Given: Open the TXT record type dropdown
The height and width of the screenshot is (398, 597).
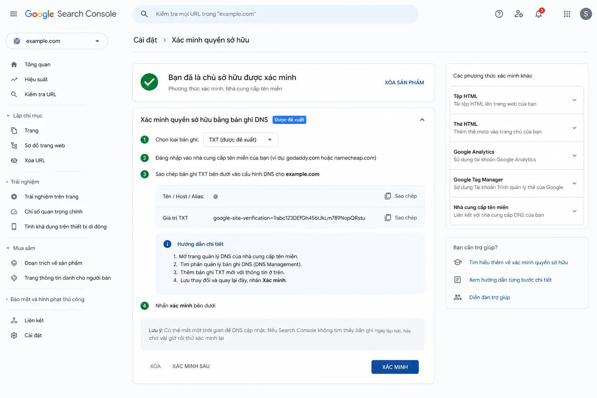Looking at the screenshot, I should 241,140.
